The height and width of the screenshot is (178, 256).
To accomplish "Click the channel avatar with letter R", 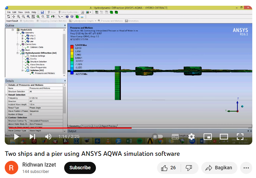I will pyautogui.click(x=11, y=168).
